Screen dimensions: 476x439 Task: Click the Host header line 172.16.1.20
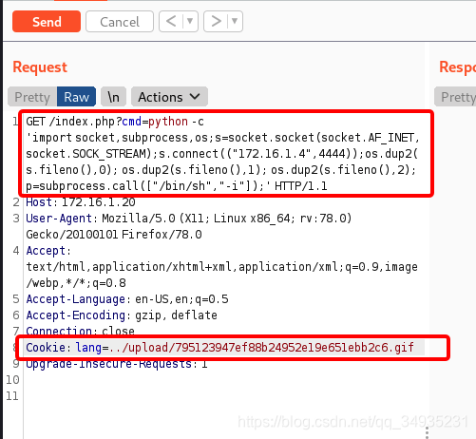[x=81, y=202]
